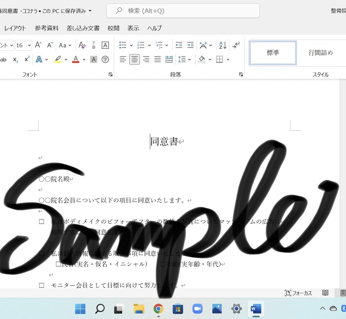Click the Enclose Characters border icon
This screenshot has height=319, width=346.
105,45
